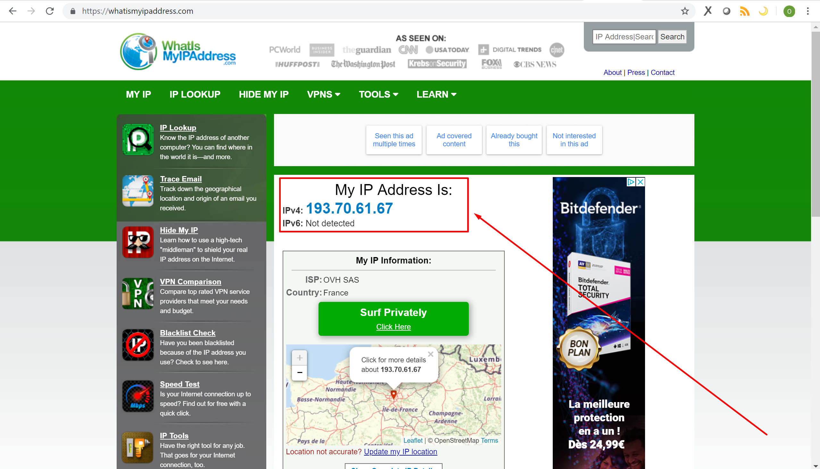Click the browser address bar URL
This screenshot has height=469, width=820.
(x=138, y=11)
